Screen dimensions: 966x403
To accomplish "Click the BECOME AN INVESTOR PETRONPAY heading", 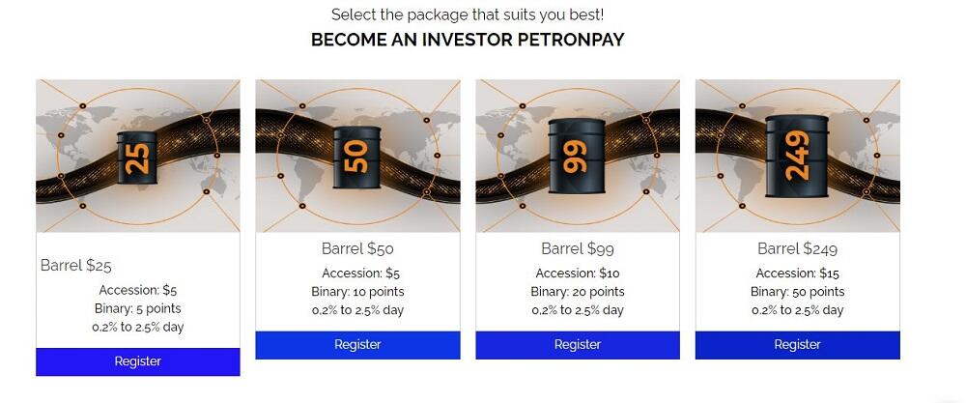I will point(468,40).
